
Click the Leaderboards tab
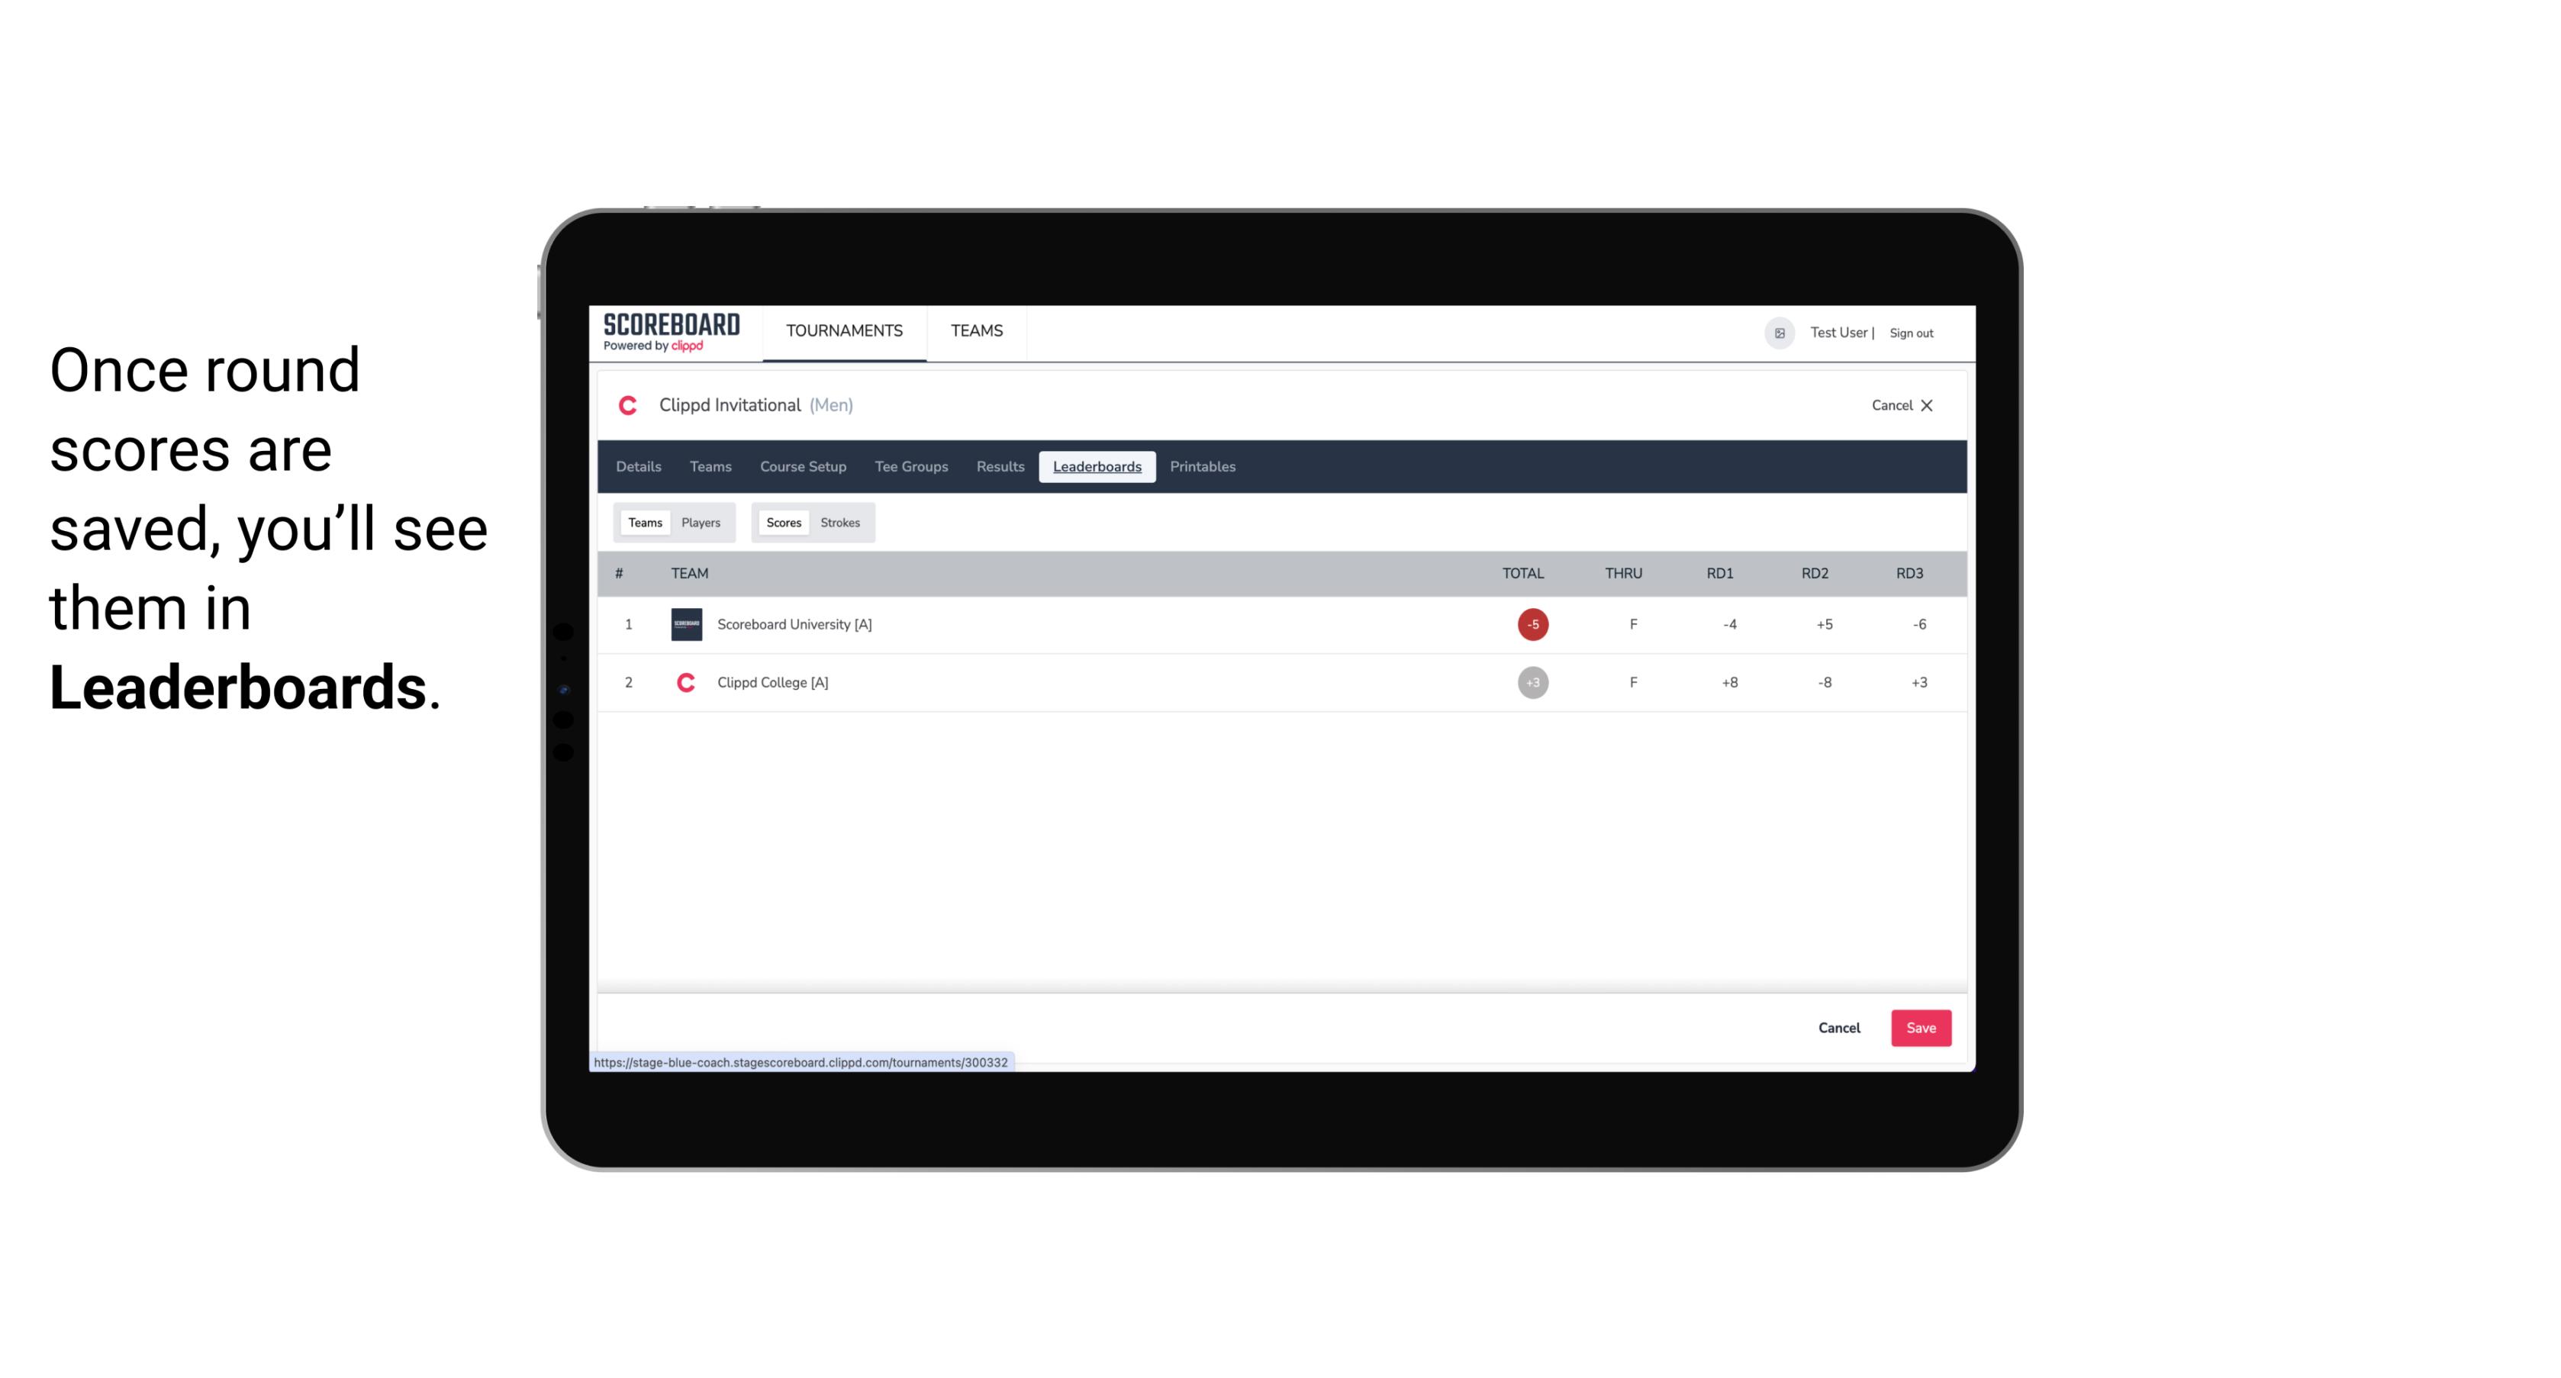pyautogui.click(x=1097, y=467)
